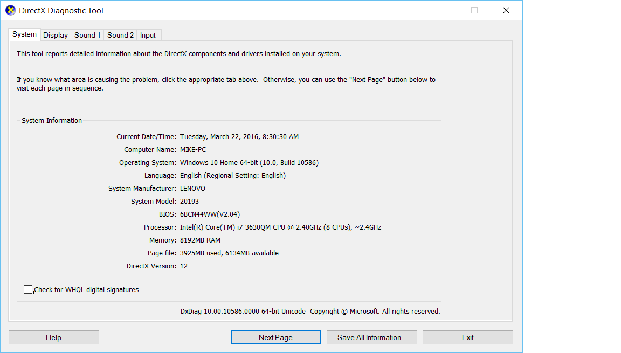
Task: Click the Microsoft copyright notice text
Action: [x=375, y=312]
